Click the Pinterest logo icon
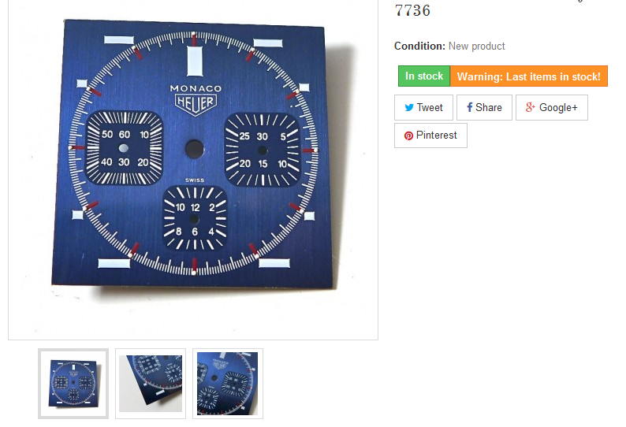Image resolution: width=626 pixels, height=427 pixels. 408,136
